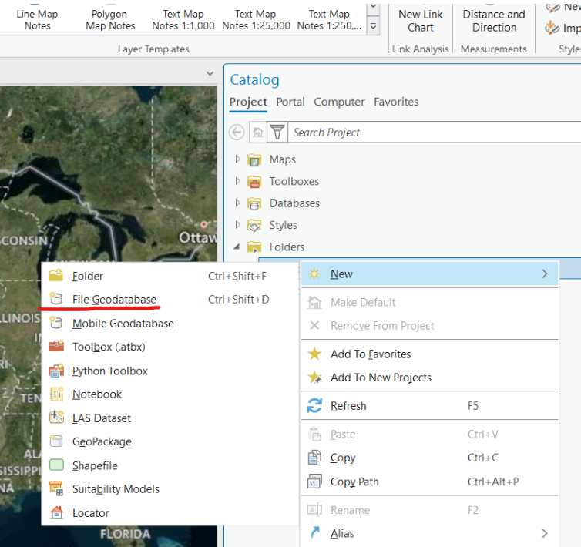
Task: Open the Distance and Direction tool
Action: click(x=494, y=21)
